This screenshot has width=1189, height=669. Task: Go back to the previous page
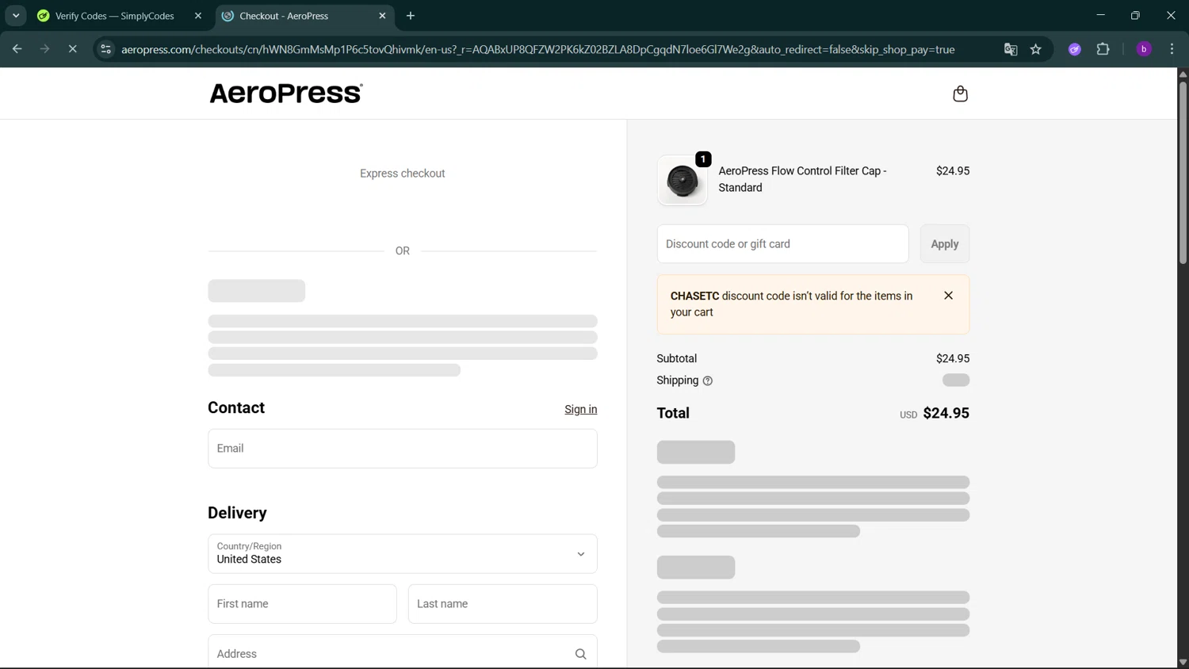pos(17,49)
